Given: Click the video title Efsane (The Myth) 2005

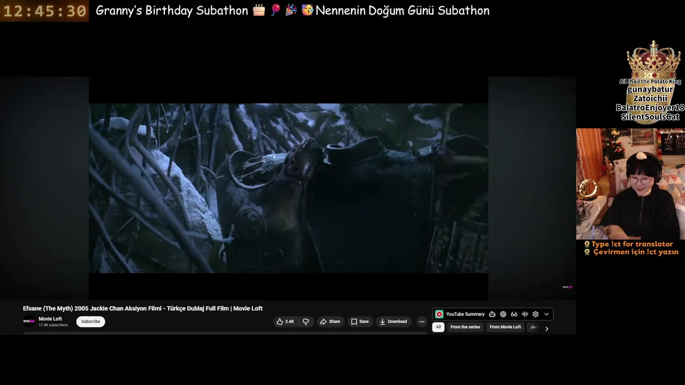Looking at the screenshot, I should click(142, 309).
